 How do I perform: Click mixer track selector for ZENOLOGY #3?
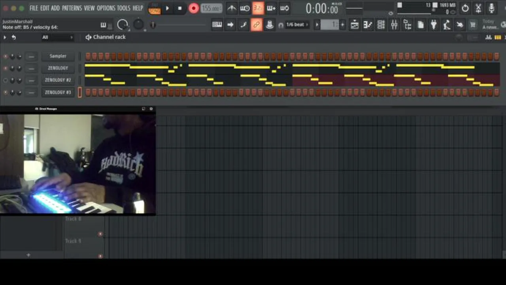point(31,92)
